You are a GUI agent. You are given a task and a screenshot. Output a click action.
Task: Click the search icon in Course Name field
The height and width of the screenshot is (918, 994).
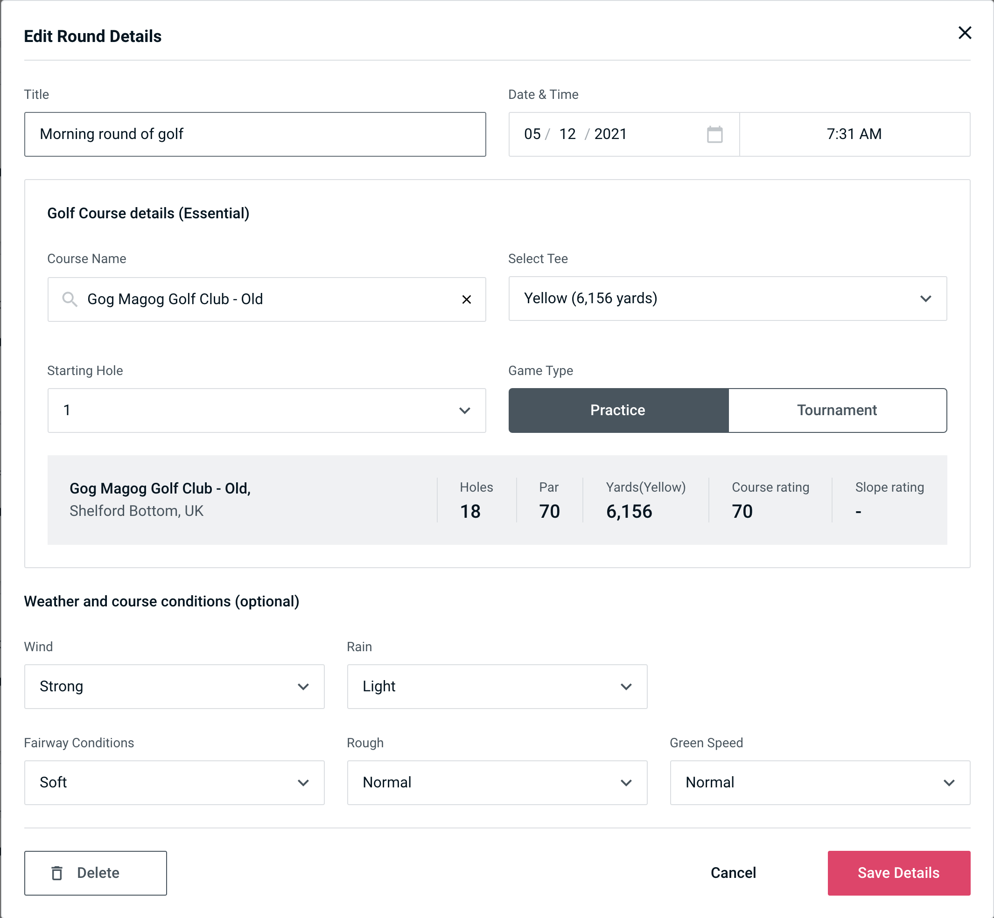(x=69, y=299)
